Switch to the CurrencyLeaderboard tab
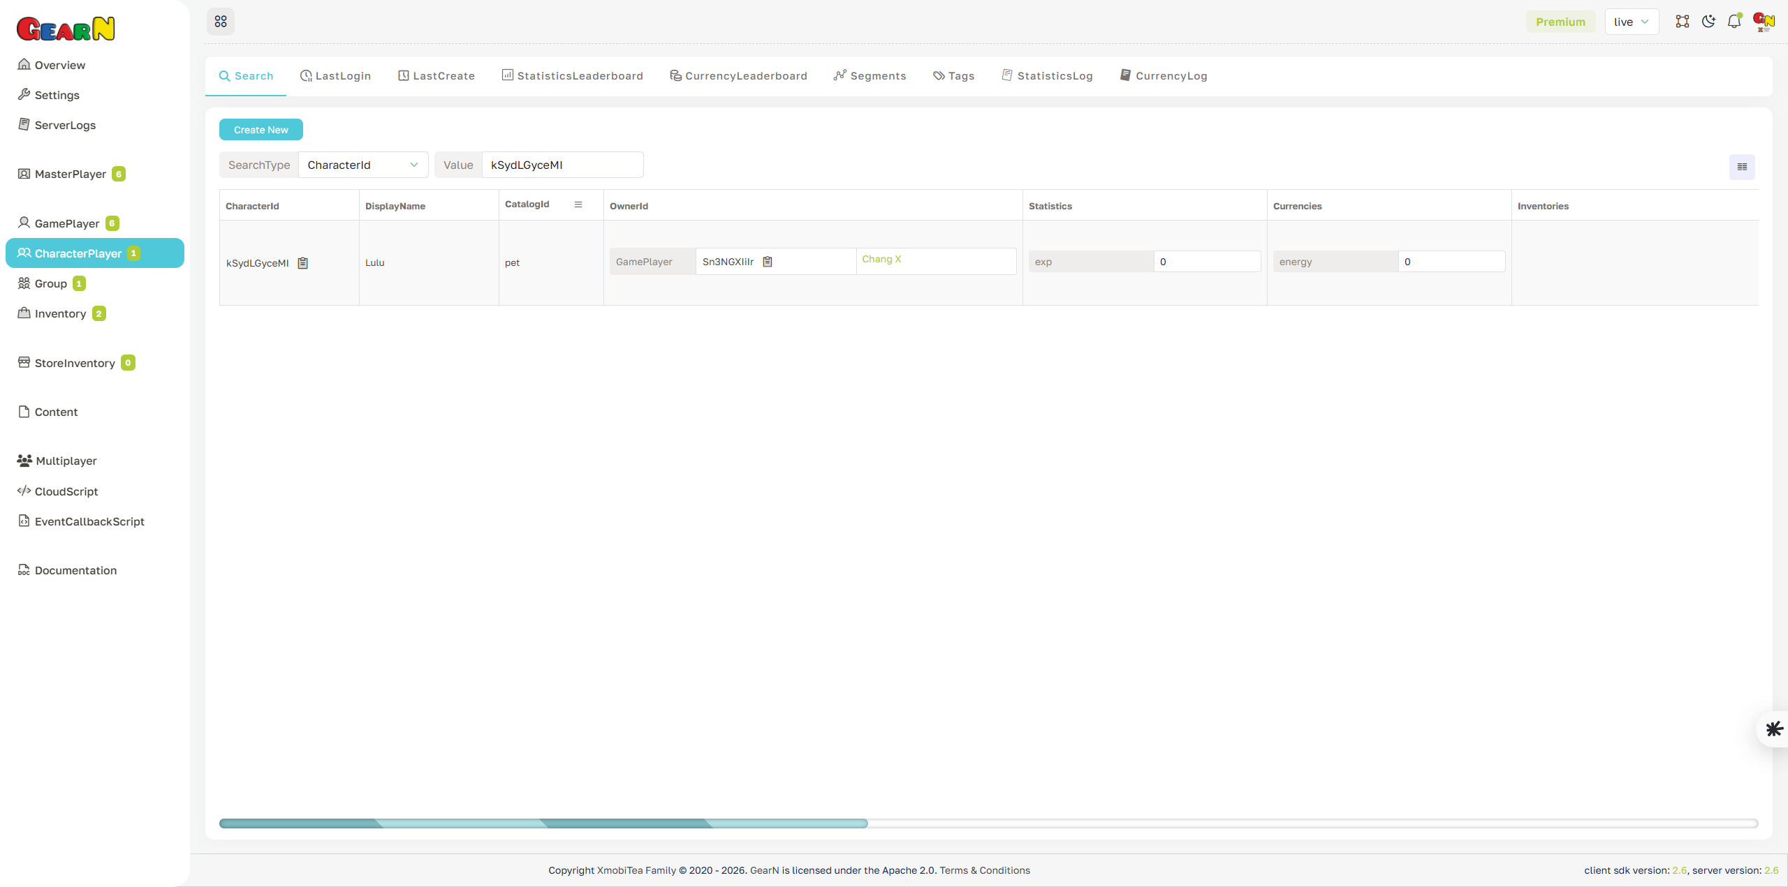1788x887 pixels. (738, 75)
